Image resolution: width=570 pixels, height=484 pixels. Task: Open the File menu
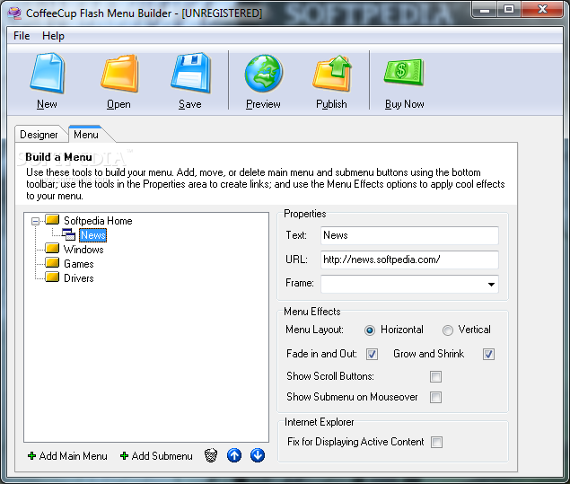click(22, 36)
